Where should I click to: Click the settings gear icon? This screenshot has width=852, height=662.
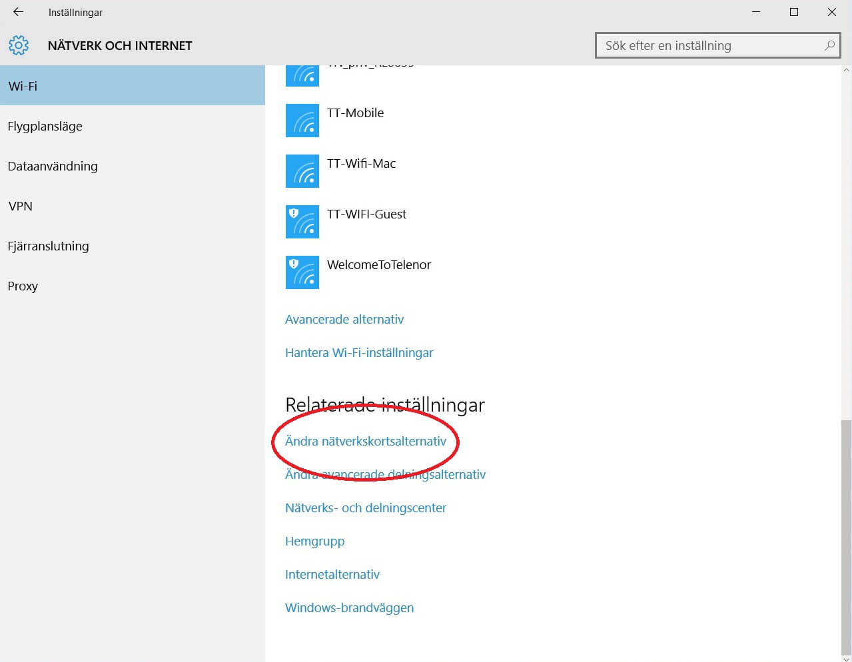pyautogui.click(x=19, y=45)
